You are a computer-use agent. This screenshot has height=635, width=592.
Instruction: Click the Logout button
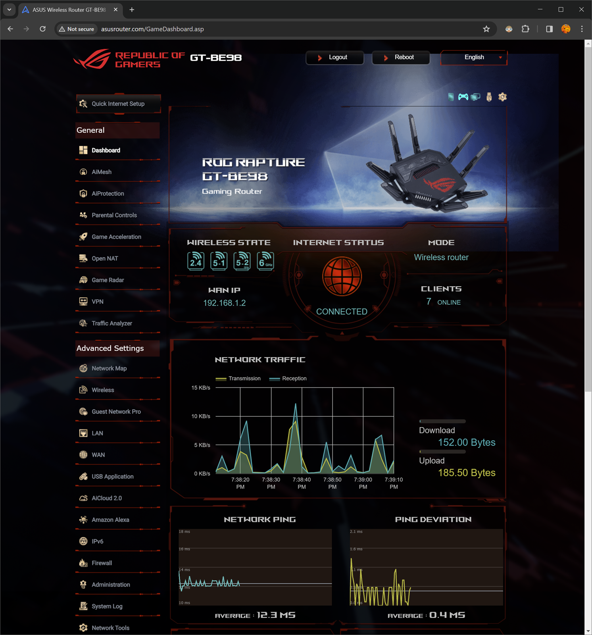tap(335, 58)
